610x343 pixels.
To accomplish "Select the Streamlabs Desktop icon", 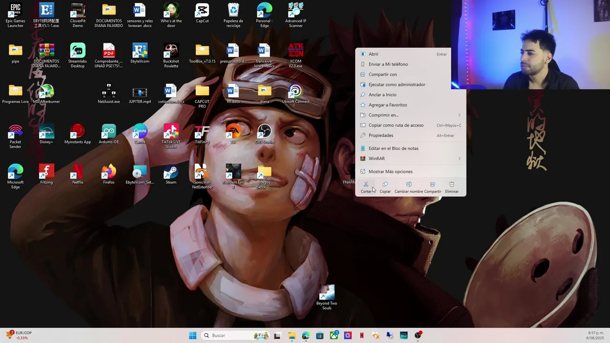I will [x=78, y=56].
